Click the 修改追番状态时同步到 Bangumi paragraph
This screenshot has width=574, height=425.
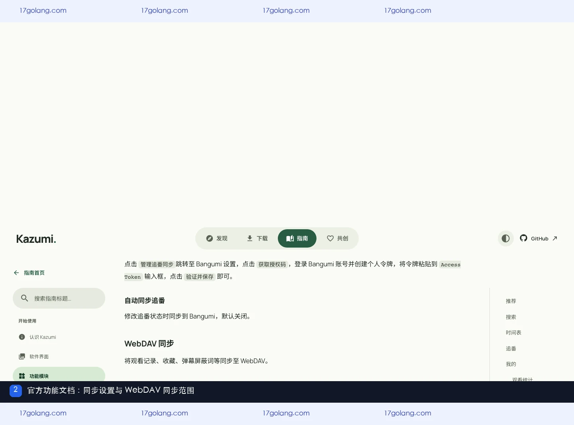(188, 316)
